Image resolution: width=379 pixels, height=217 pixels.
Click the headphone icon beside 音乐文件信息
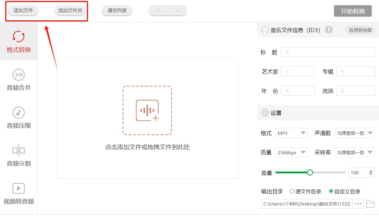coord(265,30)
